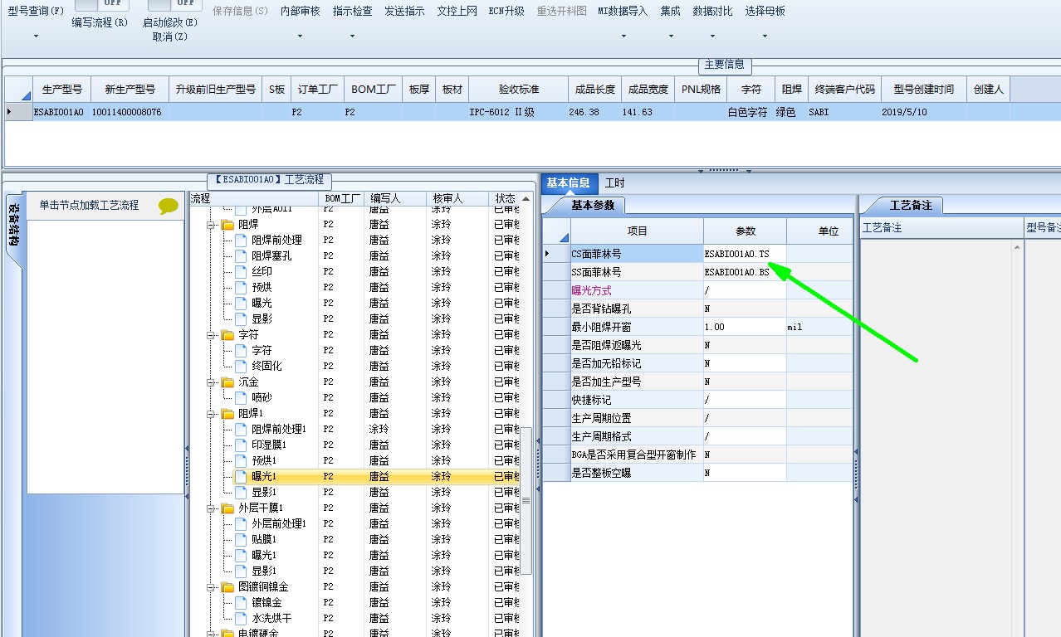This screenshot has width=1061, height=637.
Task: Collapse the 图镀铜镍金 tree node
Action: 211,587
